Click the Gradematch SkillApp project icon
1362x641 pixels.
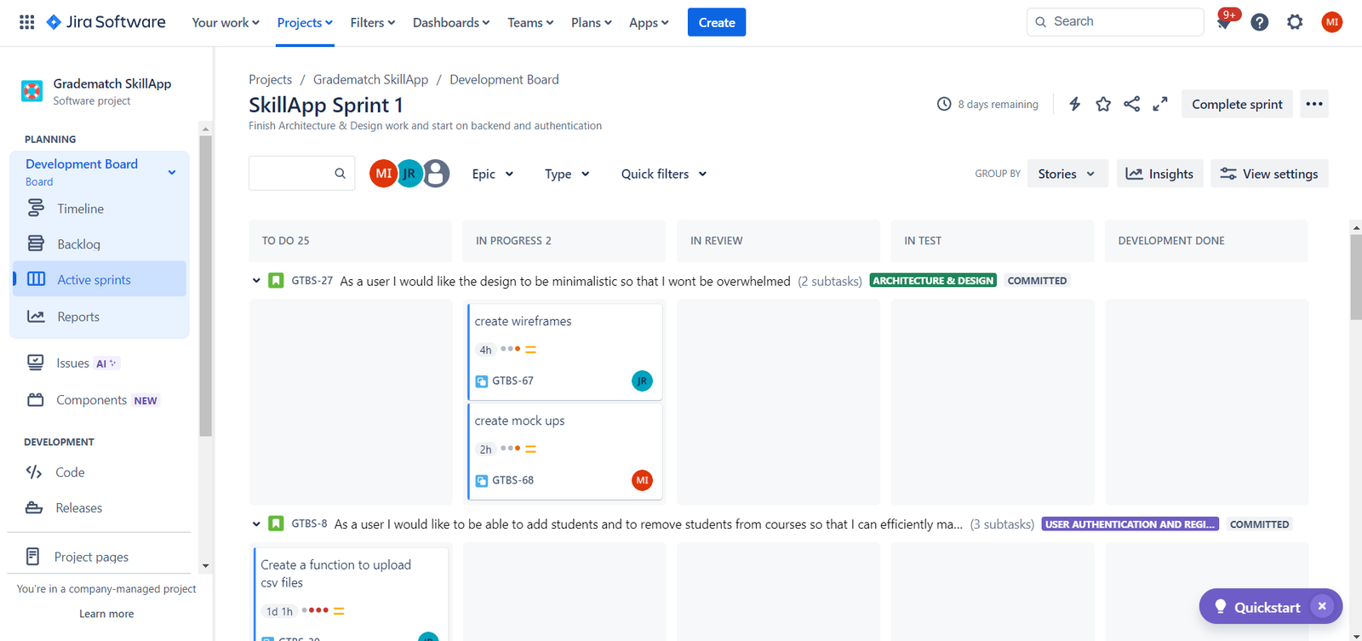31,90
